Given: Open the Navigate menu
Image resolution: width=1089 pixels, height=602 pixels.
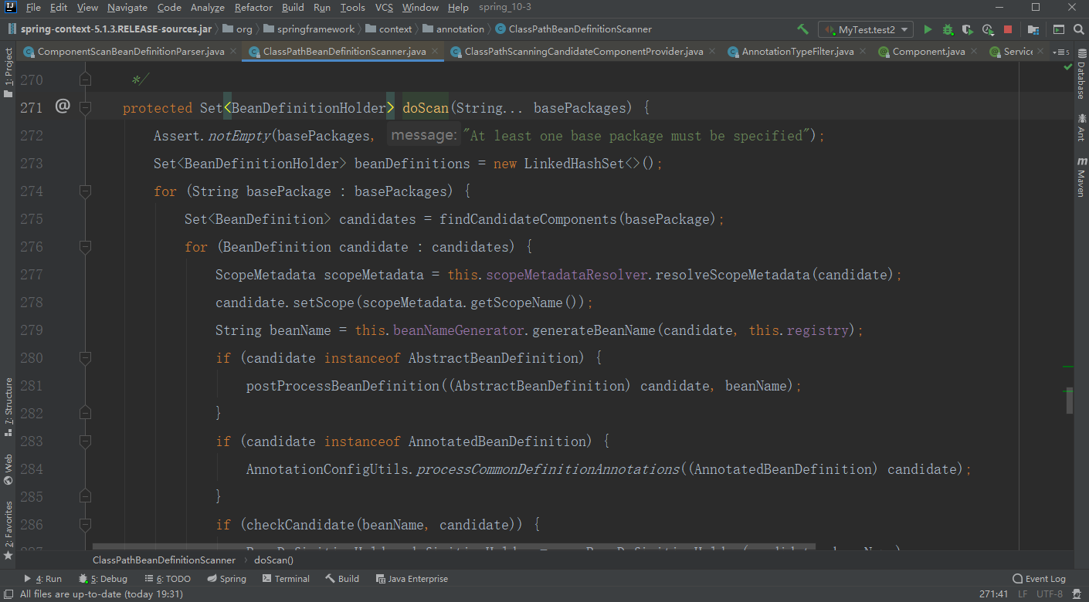Looking at the screenshot, I should click(127, 7).
